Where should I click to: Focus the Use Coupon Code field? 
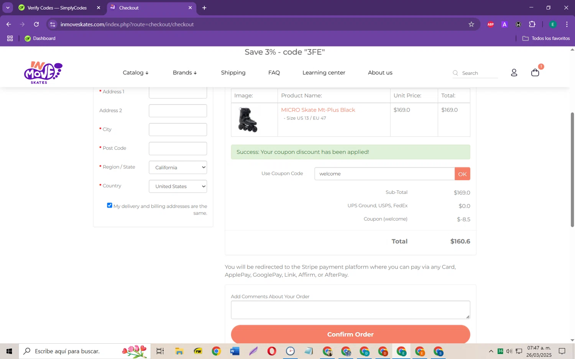pos(384,174)
